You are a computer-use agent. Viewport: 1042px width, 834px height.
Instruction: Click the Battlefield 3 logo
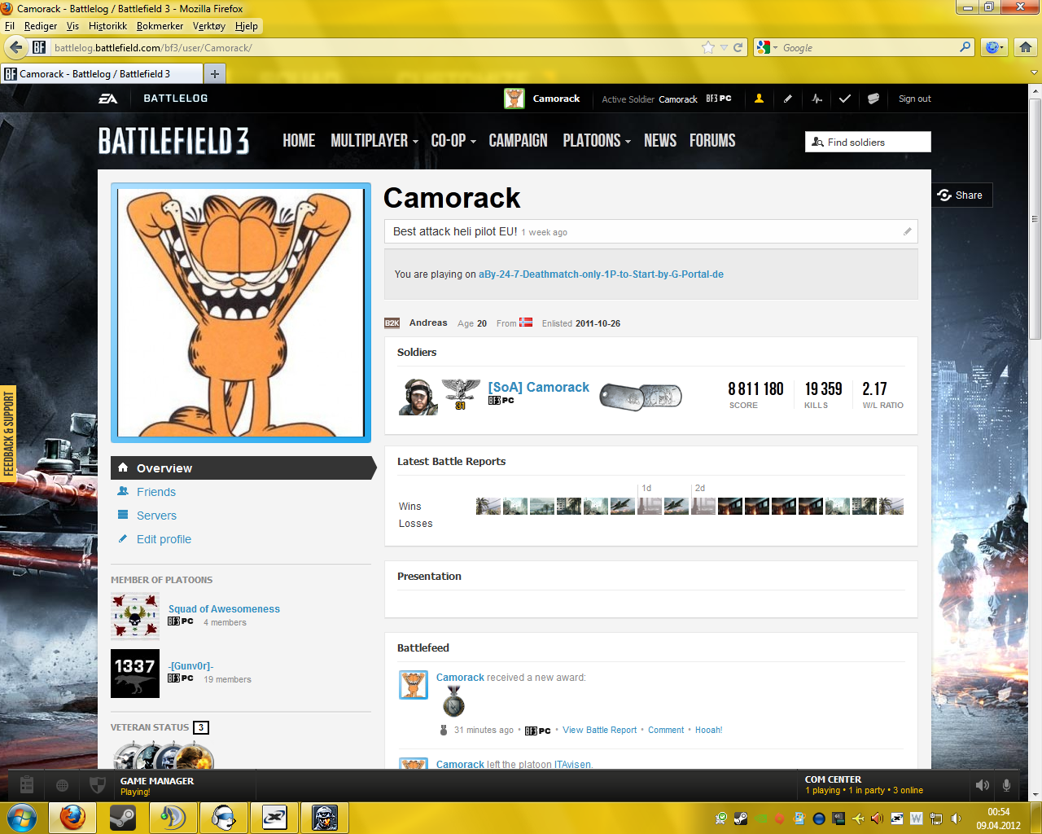tap(173, 141)
